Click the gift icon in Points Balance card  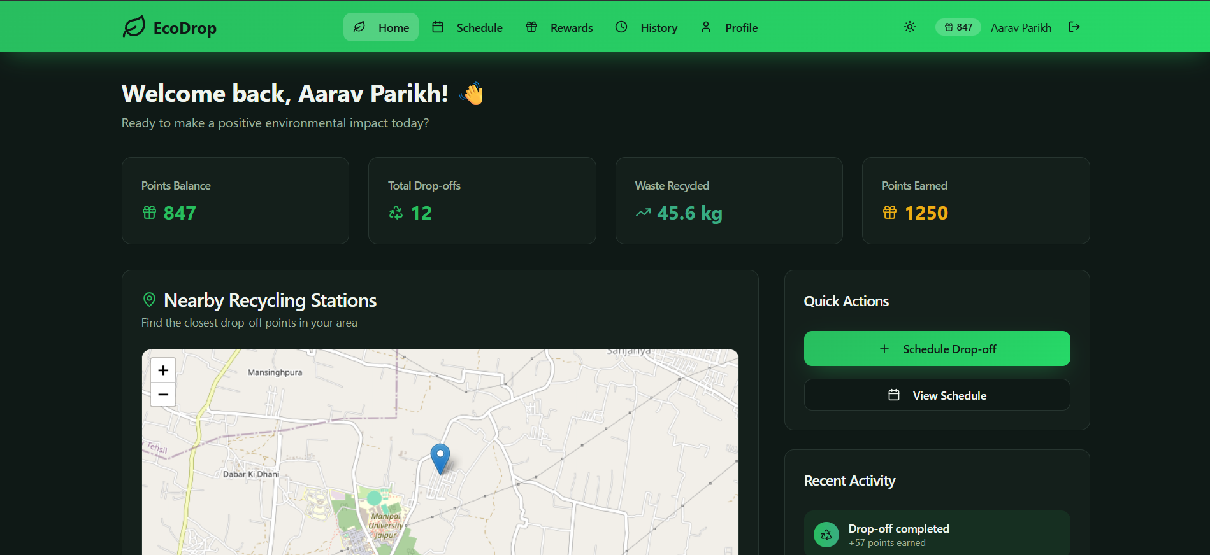149,213
